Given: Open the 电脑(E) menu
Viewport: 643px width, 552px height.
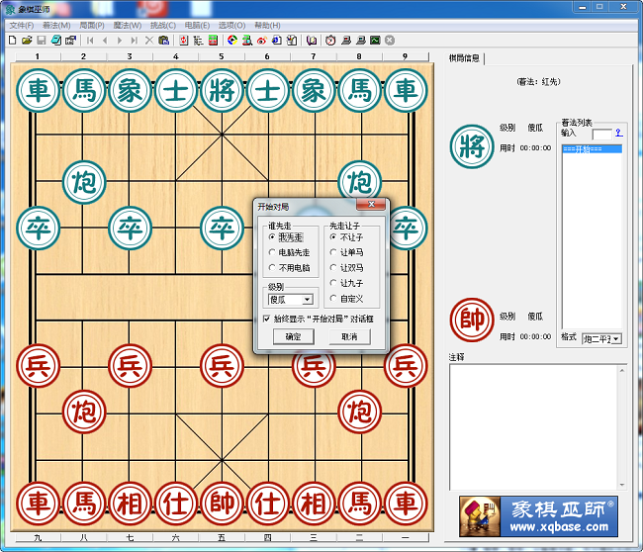Looking at the screenshot, I should 197,26.
